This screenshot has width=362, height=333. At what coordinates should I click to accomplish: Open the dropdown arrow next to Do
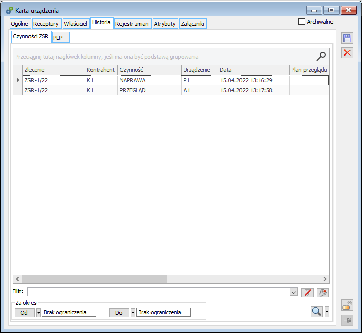(133, 313)
